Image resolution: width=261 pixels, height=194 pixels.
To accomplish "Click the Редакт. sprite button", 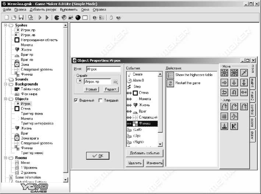I will click(111, 89).
